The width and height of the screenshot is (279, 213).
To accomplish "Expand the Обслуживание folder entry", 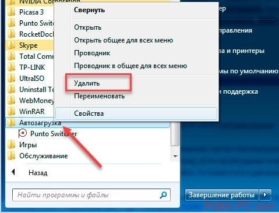I will [x=88, y=156].
